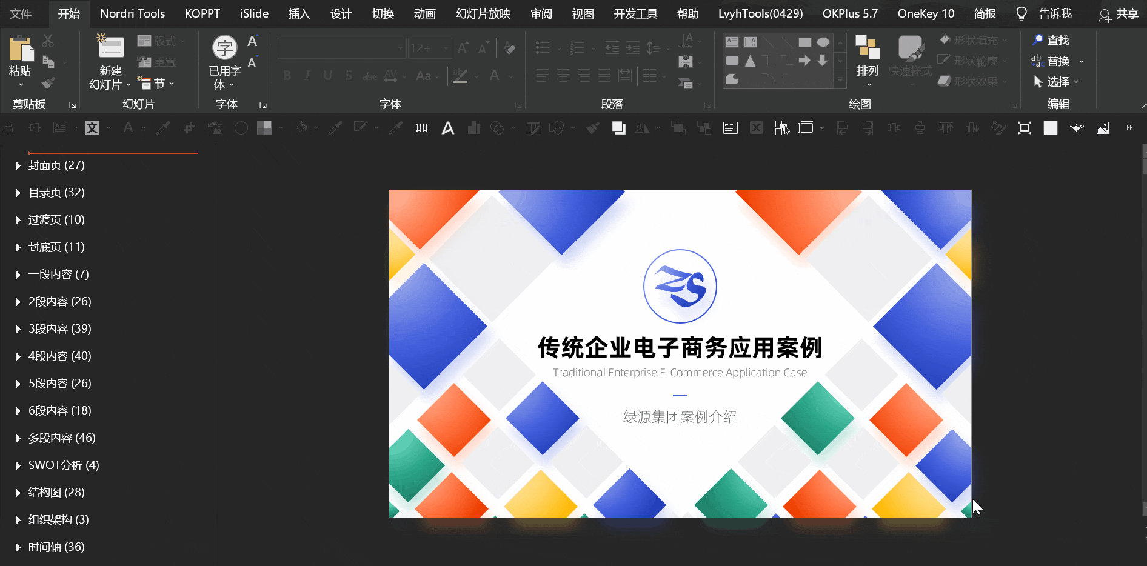Screen dimensions: 1147x566
Task: Open the 幻灯片放映 (Slide Show) tab
Action: pyautogui.click(x=483, y=14)
